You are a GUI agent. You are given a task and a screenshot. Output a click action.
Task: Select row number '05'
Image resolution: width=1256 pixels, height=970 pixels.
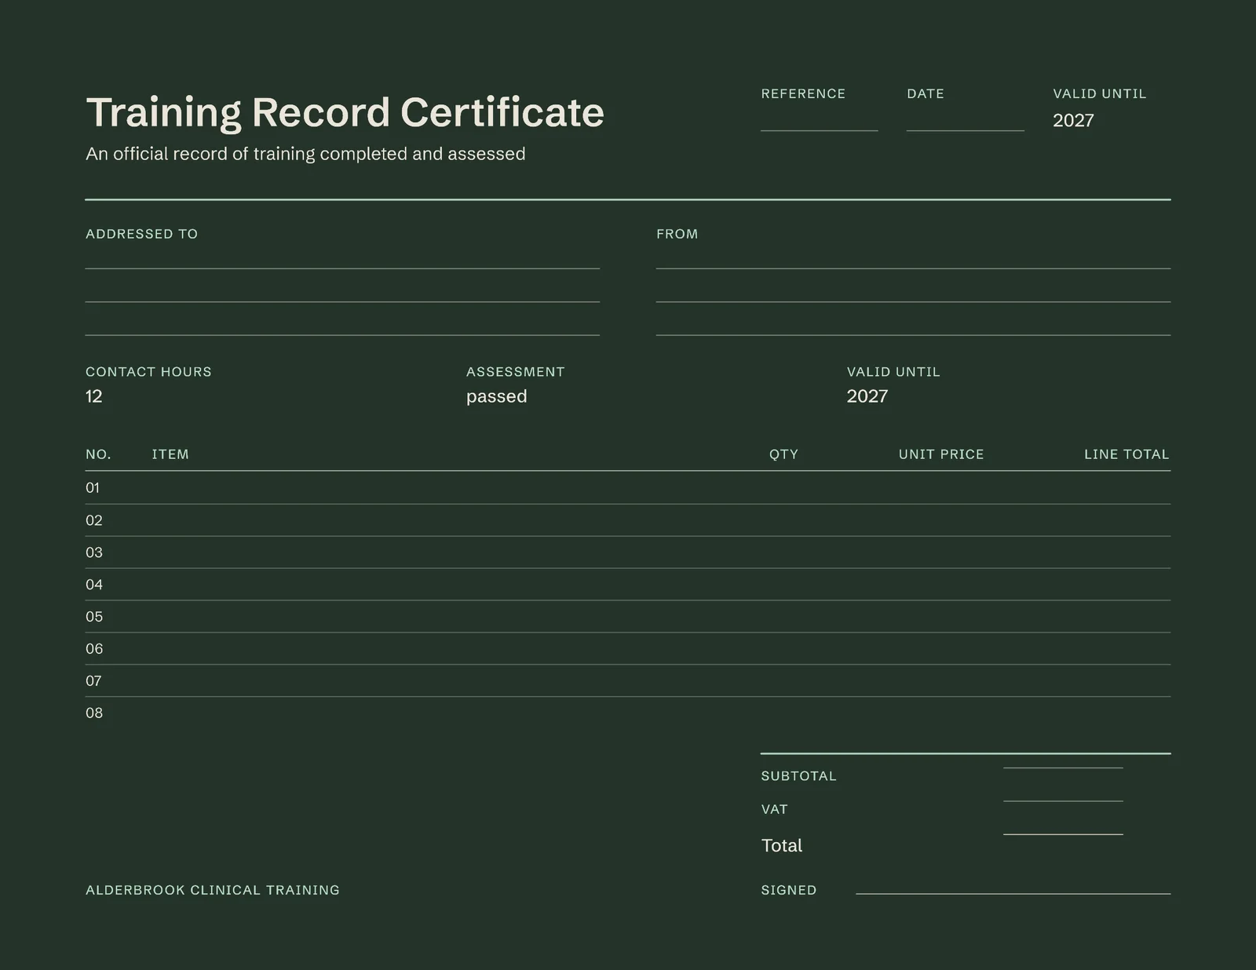[x=94, y=617]
